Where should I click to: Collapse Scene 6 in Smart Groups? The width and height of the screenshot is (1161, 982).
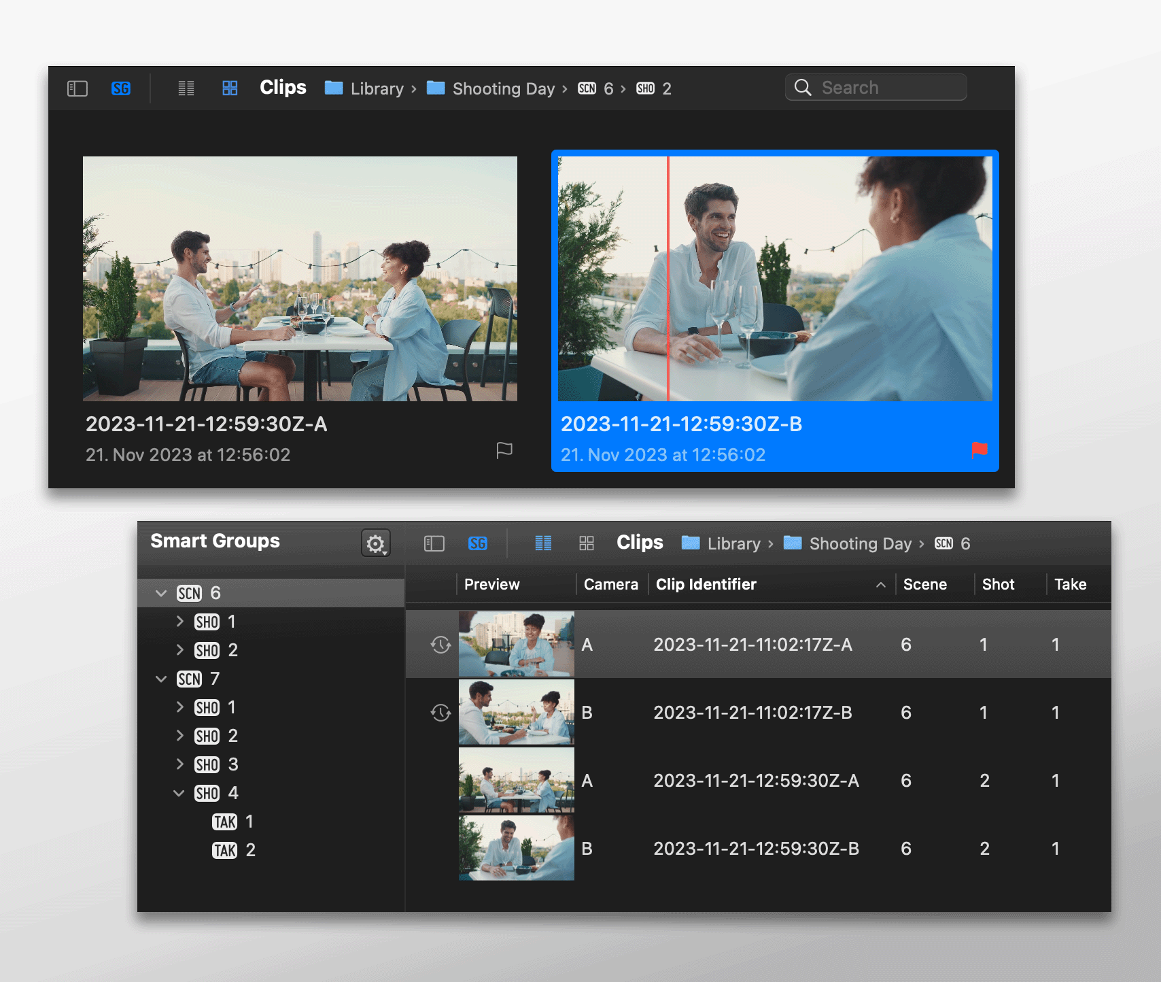(x=161, y=593)
